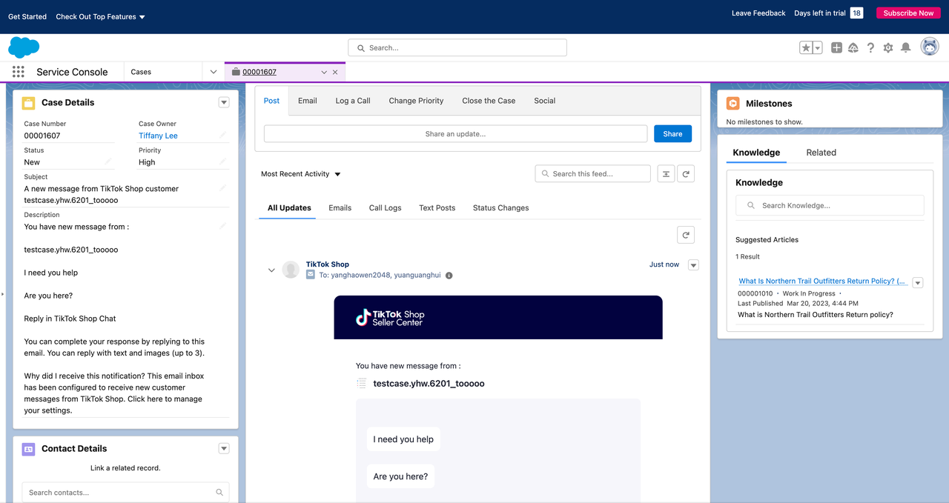This screenshot has height=503, width=949.
Task: Click the Help question mark icon
Action: [x=870, y=47]
